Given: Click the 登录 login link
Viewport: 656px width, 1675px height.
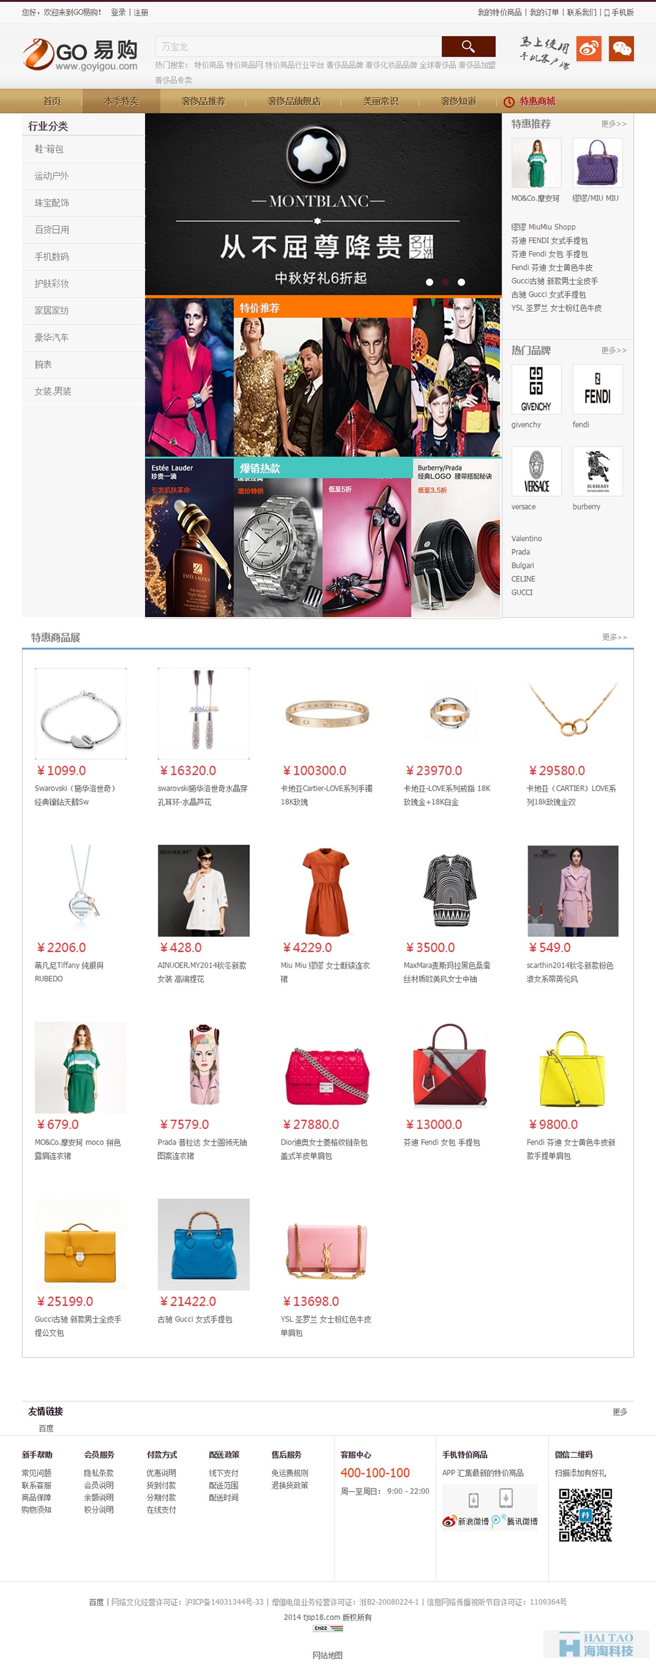Looking at the screenshot, I should (118, 12).
